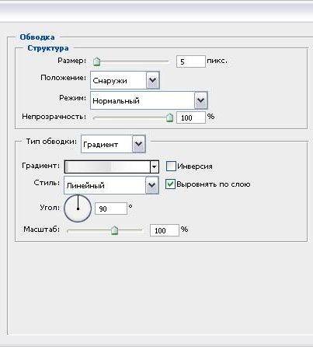The image size is (313, 347).
Task: Uncheck Выровнять по слою checkbox
Action: (170, 184)
